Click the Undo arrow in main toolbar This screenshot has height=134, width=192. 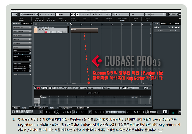click(14, 14)
